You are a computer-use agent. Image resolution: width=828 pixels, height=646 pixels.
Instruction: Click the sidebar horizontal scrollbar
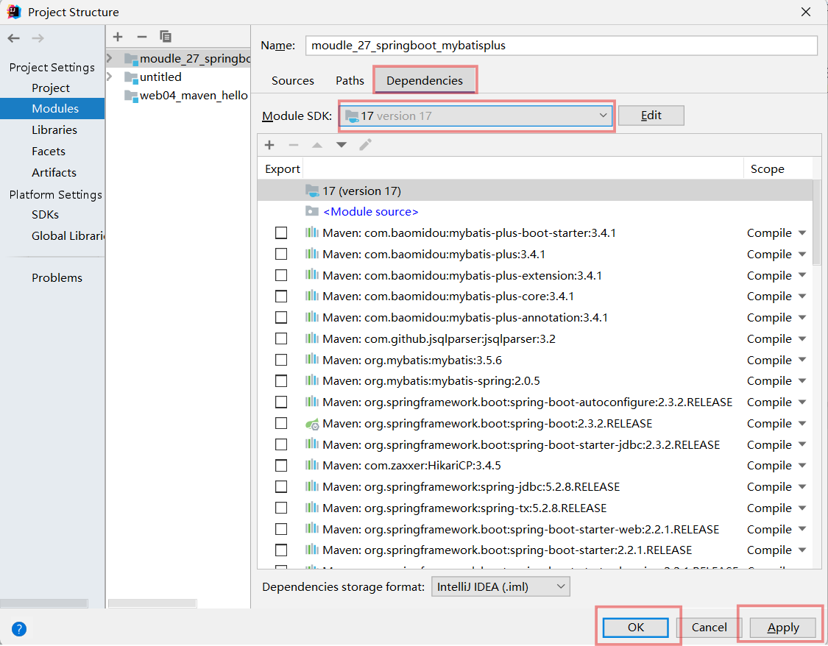point(44,603)
